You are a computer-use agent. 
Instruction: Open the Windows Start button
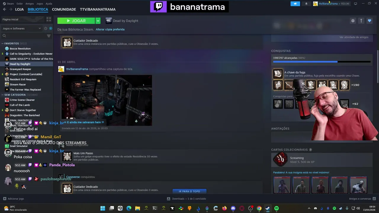click(x=103, y=208)
